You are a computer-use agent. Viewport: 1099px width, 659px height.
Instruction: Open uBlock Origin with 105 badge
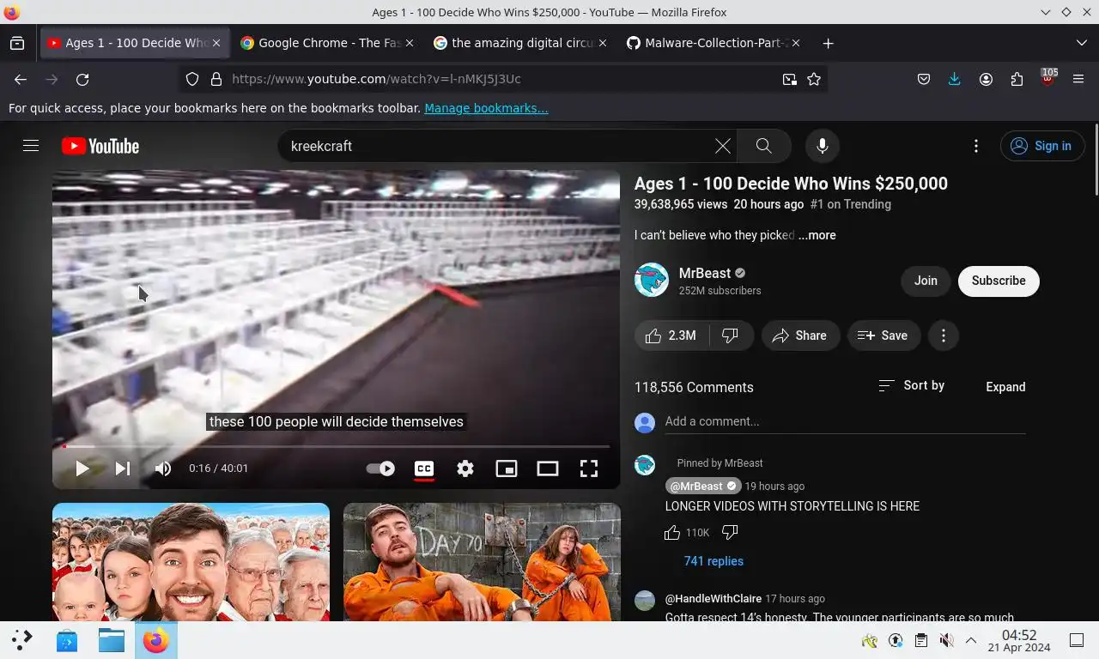(1047, 78)
